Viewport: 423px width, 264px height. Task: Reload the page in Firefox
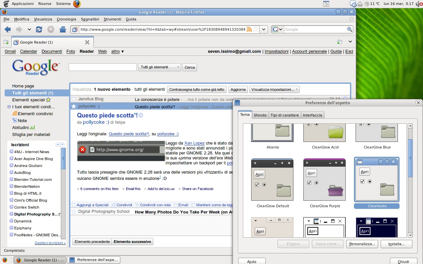39,29
